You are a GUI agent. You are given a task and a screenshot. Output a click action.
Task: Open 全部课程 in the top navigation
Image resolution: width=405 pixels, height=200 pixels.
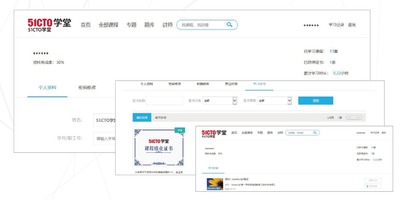108,25
